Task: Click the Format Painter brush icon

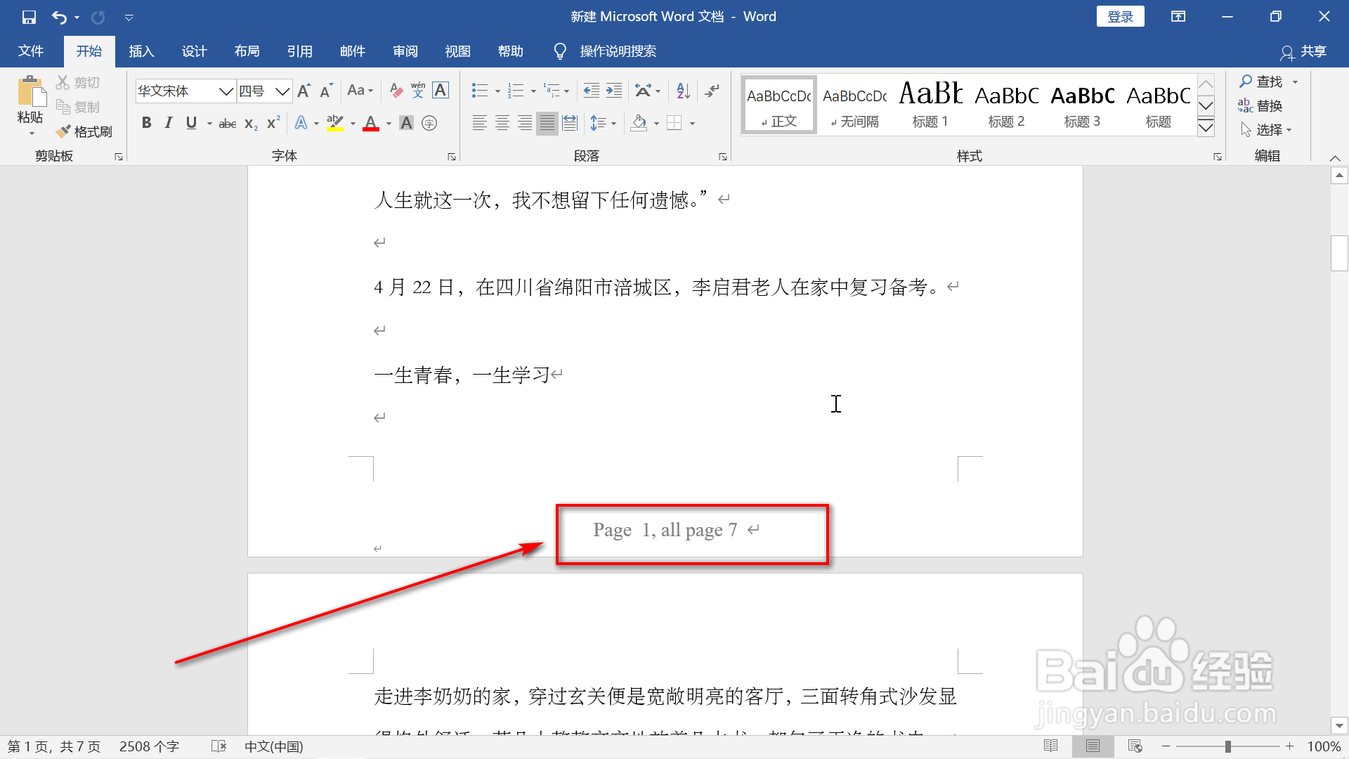Action: pyautogui.click(x=63, y=131)
